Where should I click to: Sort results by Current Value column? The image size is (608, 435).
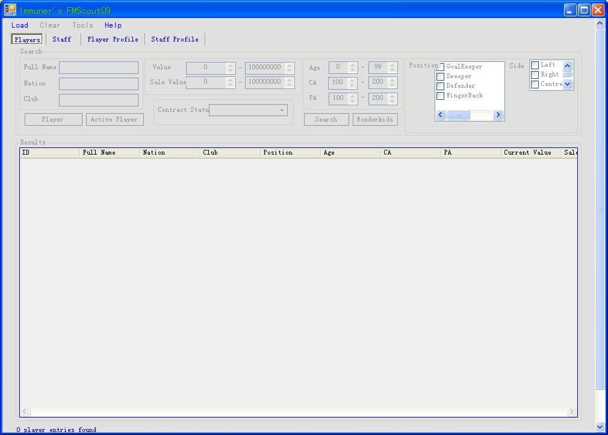click(x=531, y=153)
